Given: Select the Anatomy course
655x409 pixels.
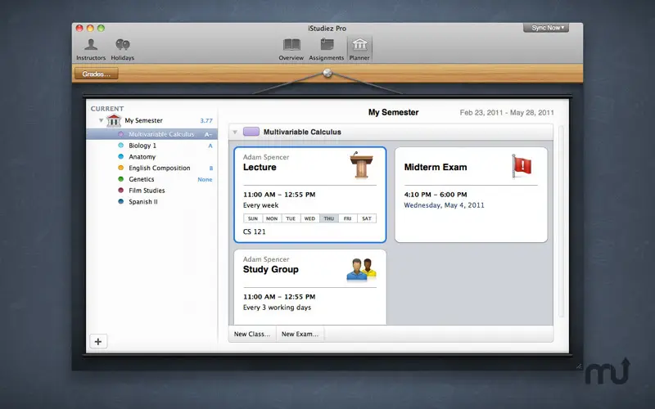Looking at the screenshot, I should (x=151, y=156).
